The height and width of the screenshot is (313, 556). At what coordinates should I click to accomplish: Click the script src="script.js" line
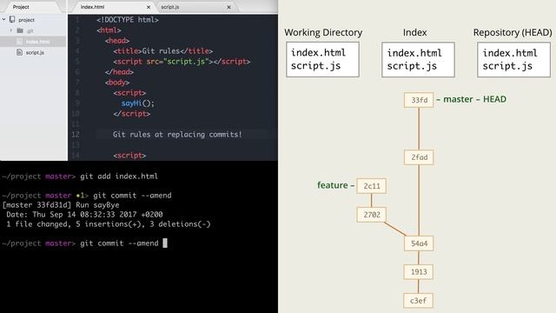[x=182, y=62]
